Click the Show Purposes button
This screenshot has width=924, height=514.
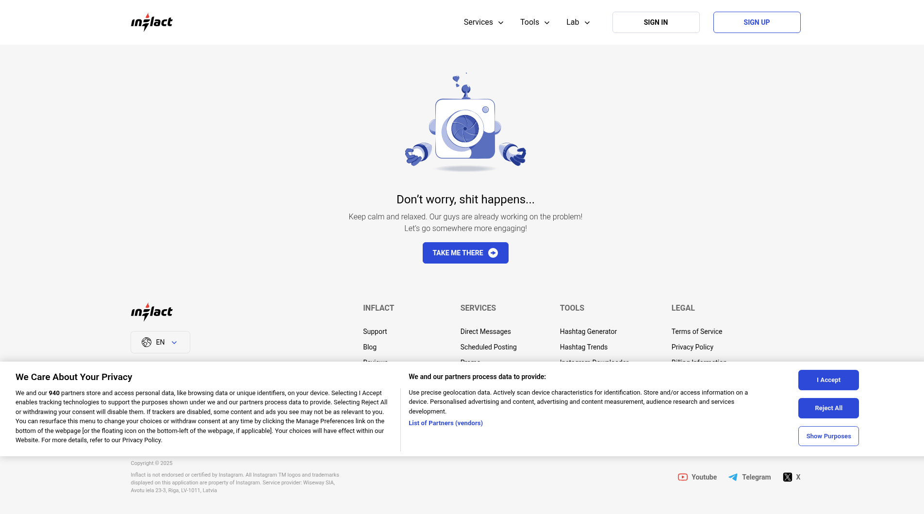coord(828,436)
